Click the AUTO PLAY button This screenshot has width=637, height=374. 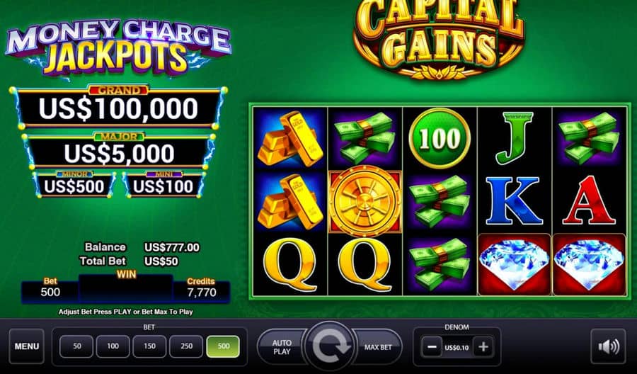[x=282, y=347]
